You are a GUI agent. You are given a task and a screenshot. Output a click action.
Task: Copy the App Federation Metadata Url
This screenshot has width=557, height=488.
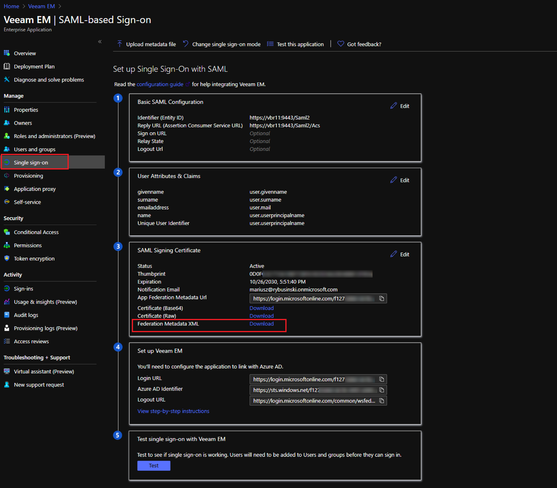(x=382, y=298)
